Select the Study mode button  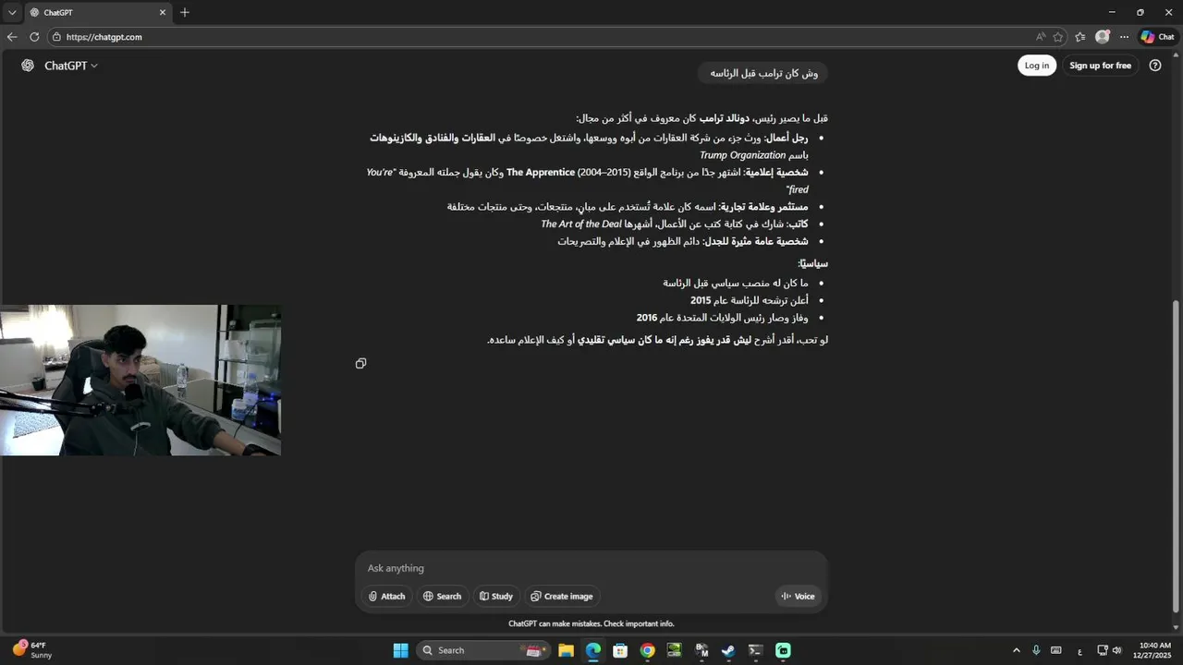pos(496,597)
